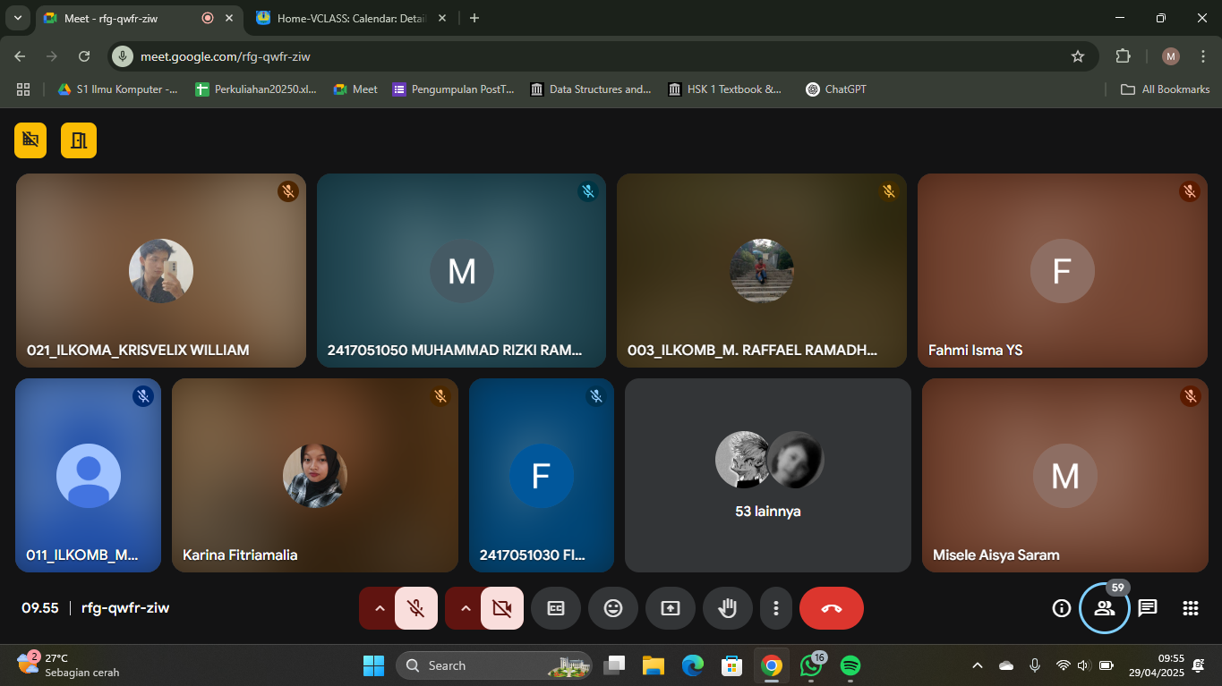Image resolution: width=1222 pixels, height=686 pixels.
Task: Open the All Bookmarks folder
Action: (1166, 89)
